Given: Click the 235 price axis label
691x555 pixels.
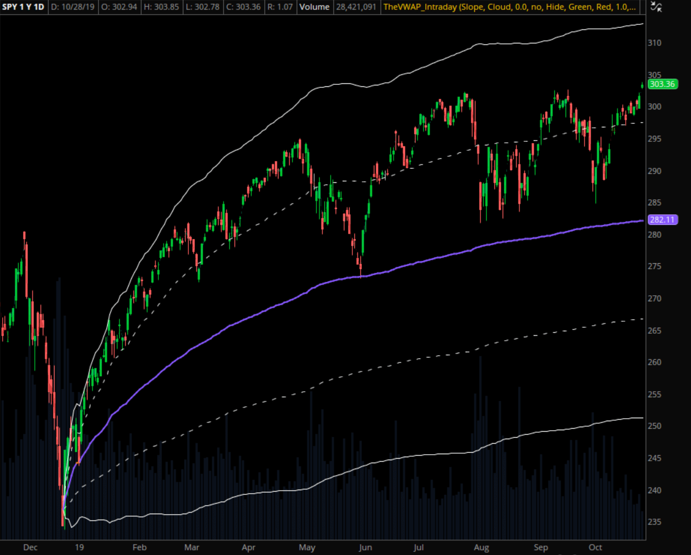Looking at the screenshot, I should click(x=655, y=522).
